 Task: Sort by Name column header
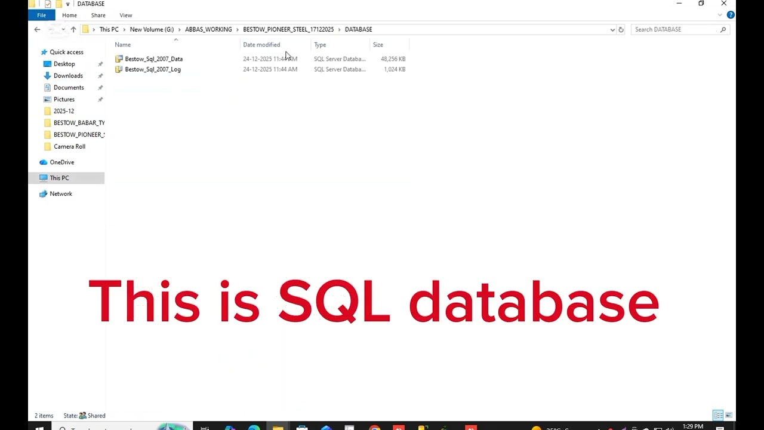[122, 45]
